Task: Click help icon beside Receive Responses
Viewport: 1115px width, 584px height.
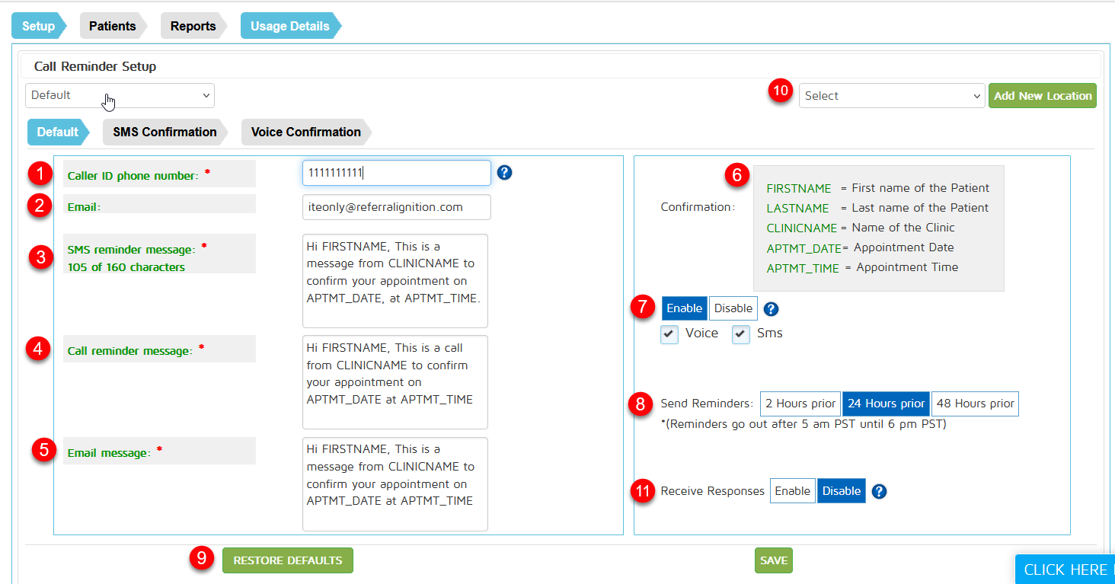Action: point(879,491)
